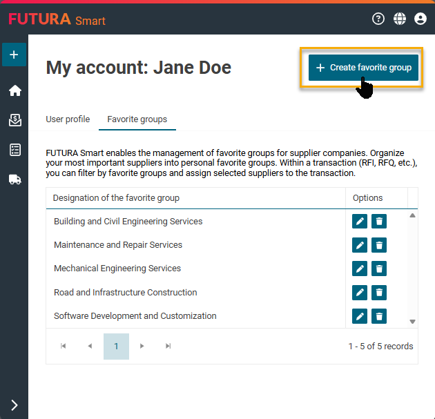Click Create favorite group button
This screenshot has width=435, height=419.
click(363, 68)
